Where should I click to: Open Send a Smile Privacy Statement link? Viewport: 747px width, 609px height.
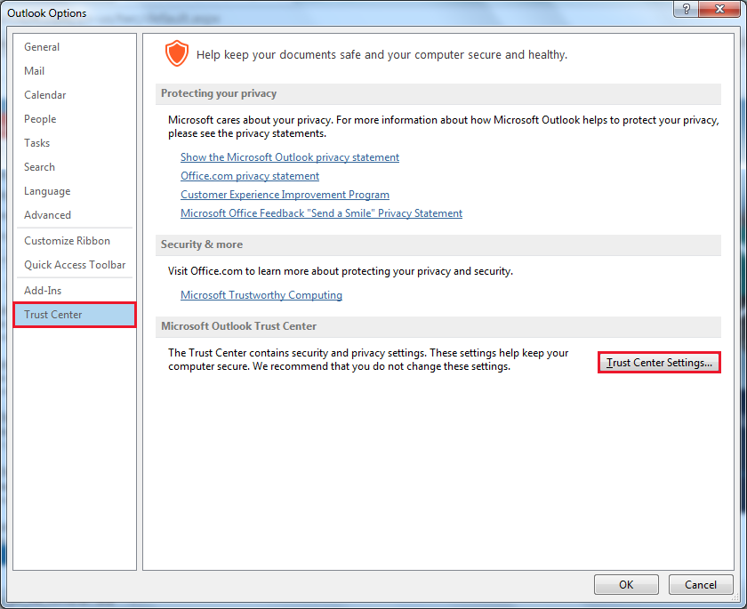321,213
